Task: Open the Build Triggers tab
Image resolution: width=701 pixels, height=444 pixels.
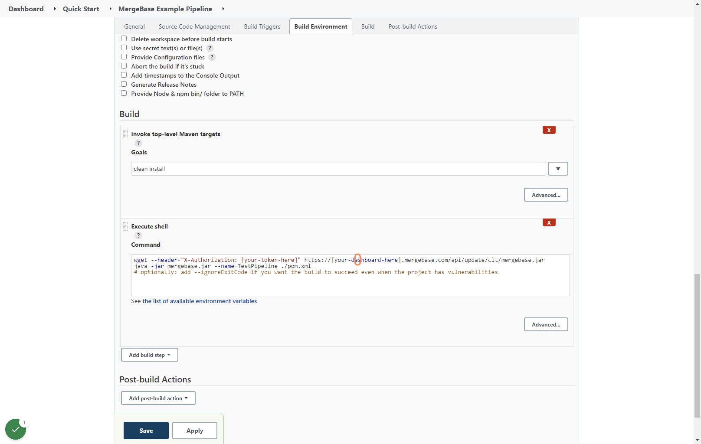Action: (262, 26)
